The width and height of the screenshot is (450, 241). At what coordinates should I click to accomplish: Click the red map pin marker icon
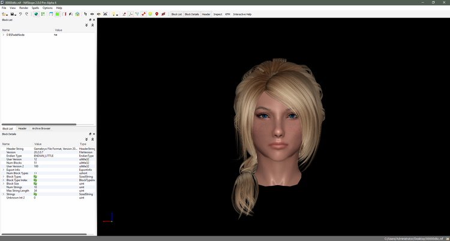(157, 14)
